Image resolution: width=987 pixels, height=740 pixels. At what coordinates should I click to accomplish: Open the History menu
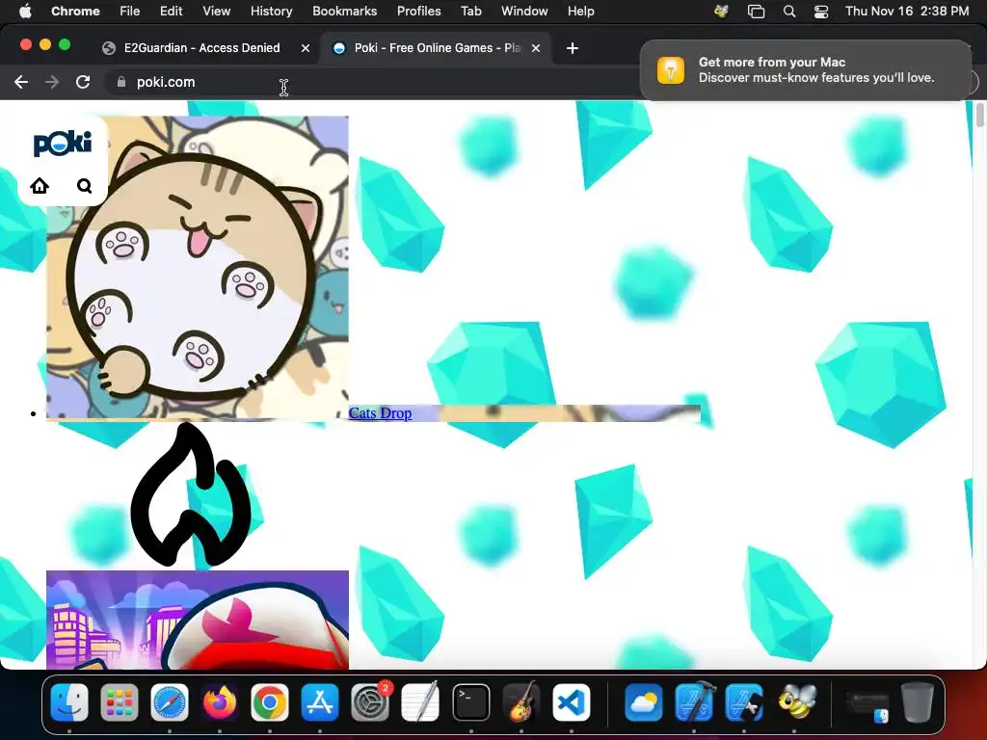click(271, 12)
